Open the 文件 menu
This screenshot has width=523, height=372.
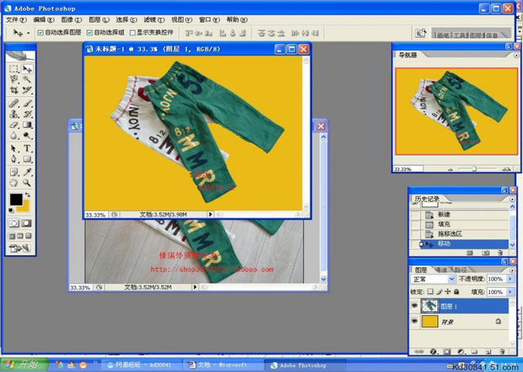coord(16,20)
